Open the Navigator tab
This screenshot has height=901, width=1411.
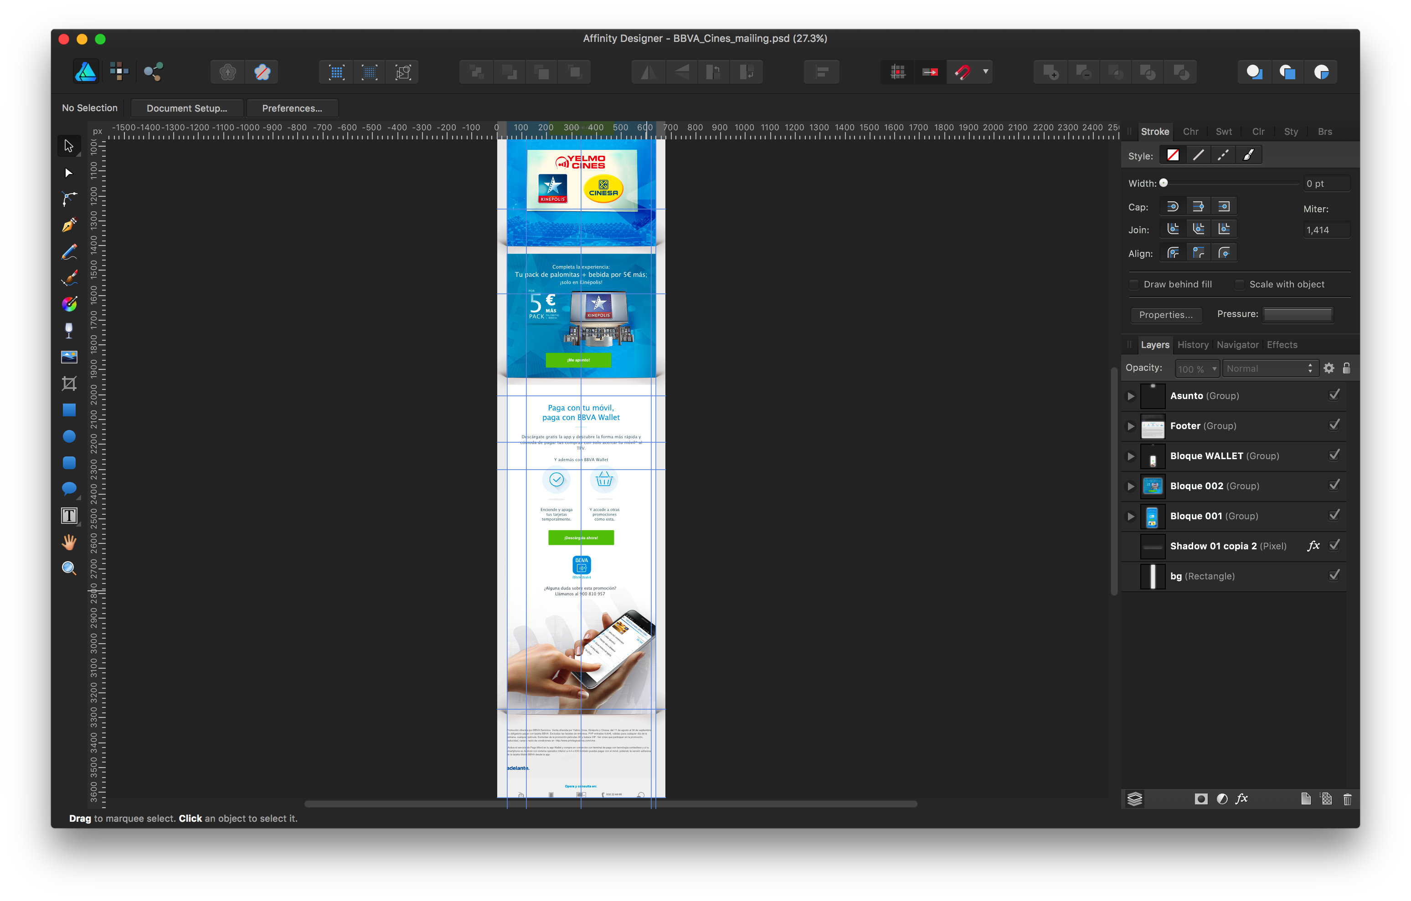pyautogui.click(x=1237, y=345)
